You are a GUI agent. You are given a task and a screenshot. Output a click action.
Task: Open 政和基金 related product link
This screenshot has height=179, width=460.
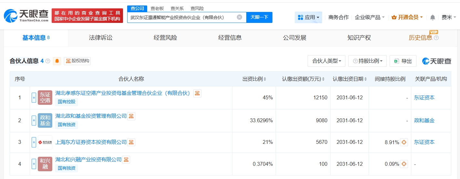[424, 121]
